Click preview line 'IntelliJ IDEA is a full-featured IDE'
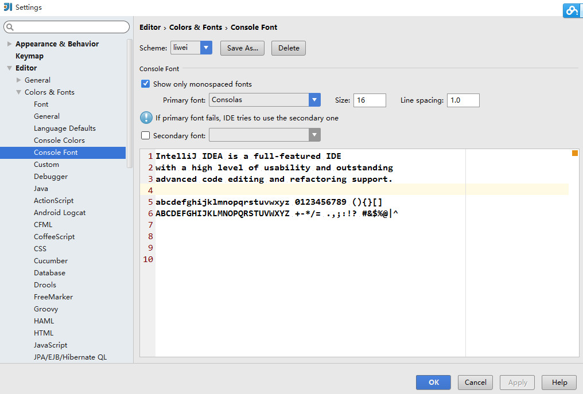 [248, 156]
